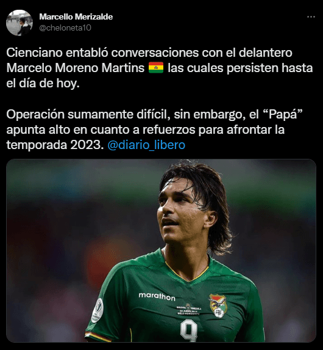Open the attached player photo
The image size is (323, 350).
tap(161, 250)
